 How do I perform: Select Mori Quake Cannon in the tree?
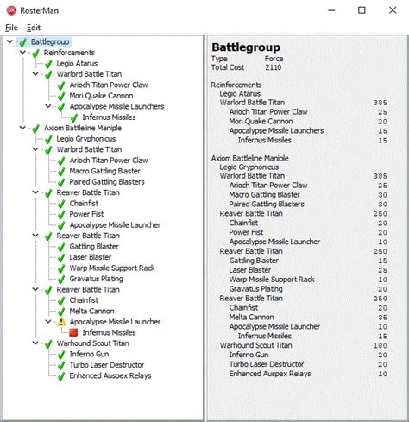tap(101, 96)
